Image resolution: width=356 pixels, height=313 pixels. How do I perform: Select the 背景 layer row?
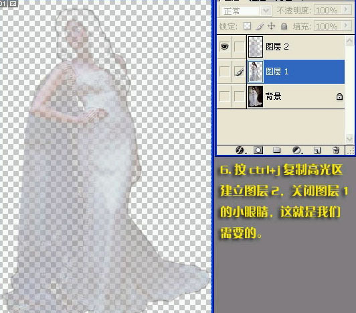point(296,97)
